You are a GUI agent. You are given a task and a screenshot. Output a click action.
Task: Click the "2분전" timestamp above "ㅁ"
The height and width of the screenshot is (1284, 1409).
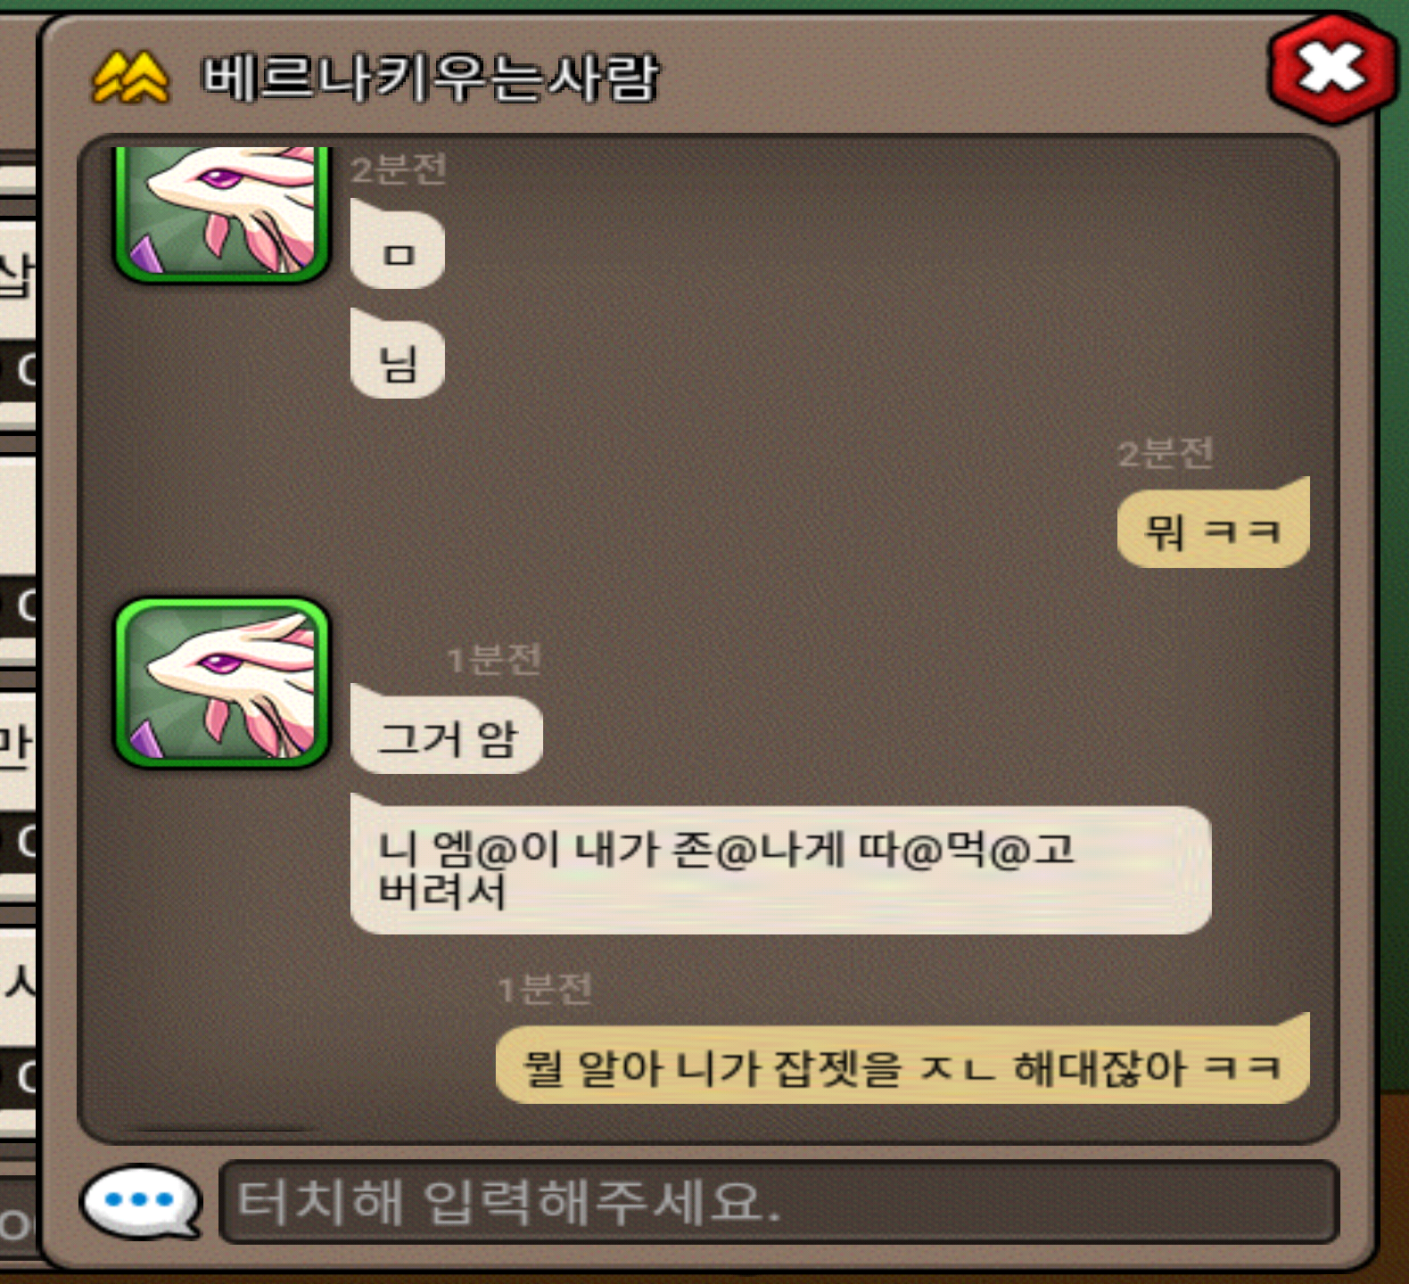tap(398, 169)
